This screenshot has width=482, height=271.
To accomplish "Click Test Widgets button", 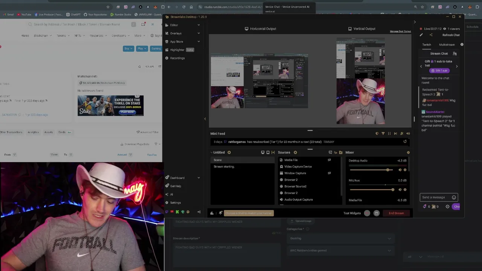I will pos(352,213).
